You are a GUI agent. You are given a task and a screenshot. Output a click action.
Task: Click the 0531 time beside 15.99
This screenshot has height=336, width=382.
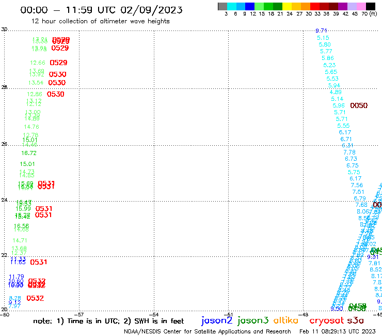pyautogui.click(x=44, y=209)
